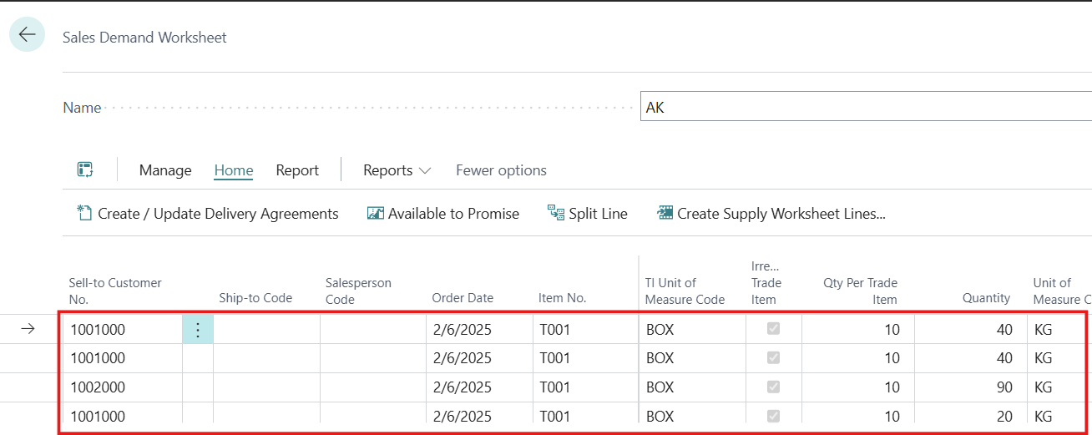The width and height of the screenshot is (1092, 435).
Task: Select the Home tab
Action: click(x=234, y=170)
